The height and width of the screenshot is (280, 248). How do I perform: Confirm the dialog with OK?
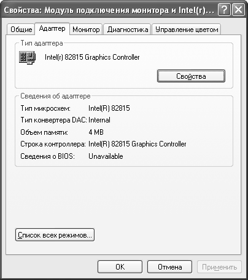(x=120, y=267)
